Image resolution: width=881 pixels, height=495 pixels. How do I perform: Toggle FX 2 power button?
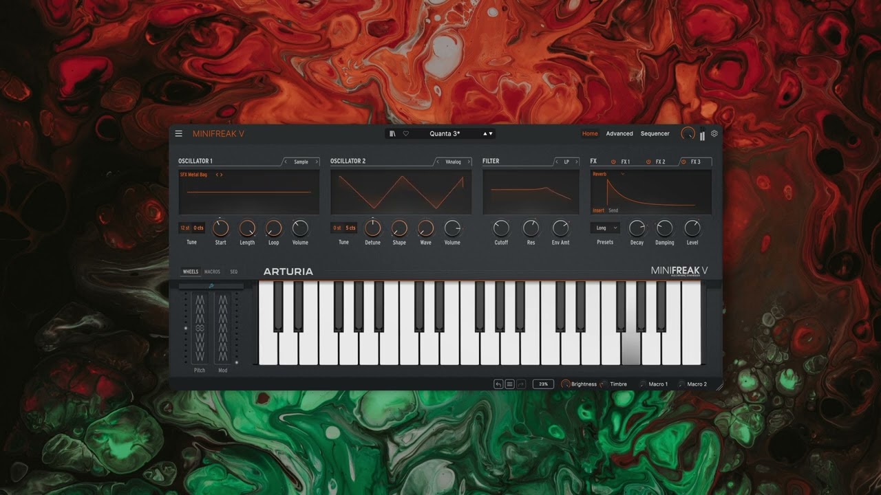[648, 162]
